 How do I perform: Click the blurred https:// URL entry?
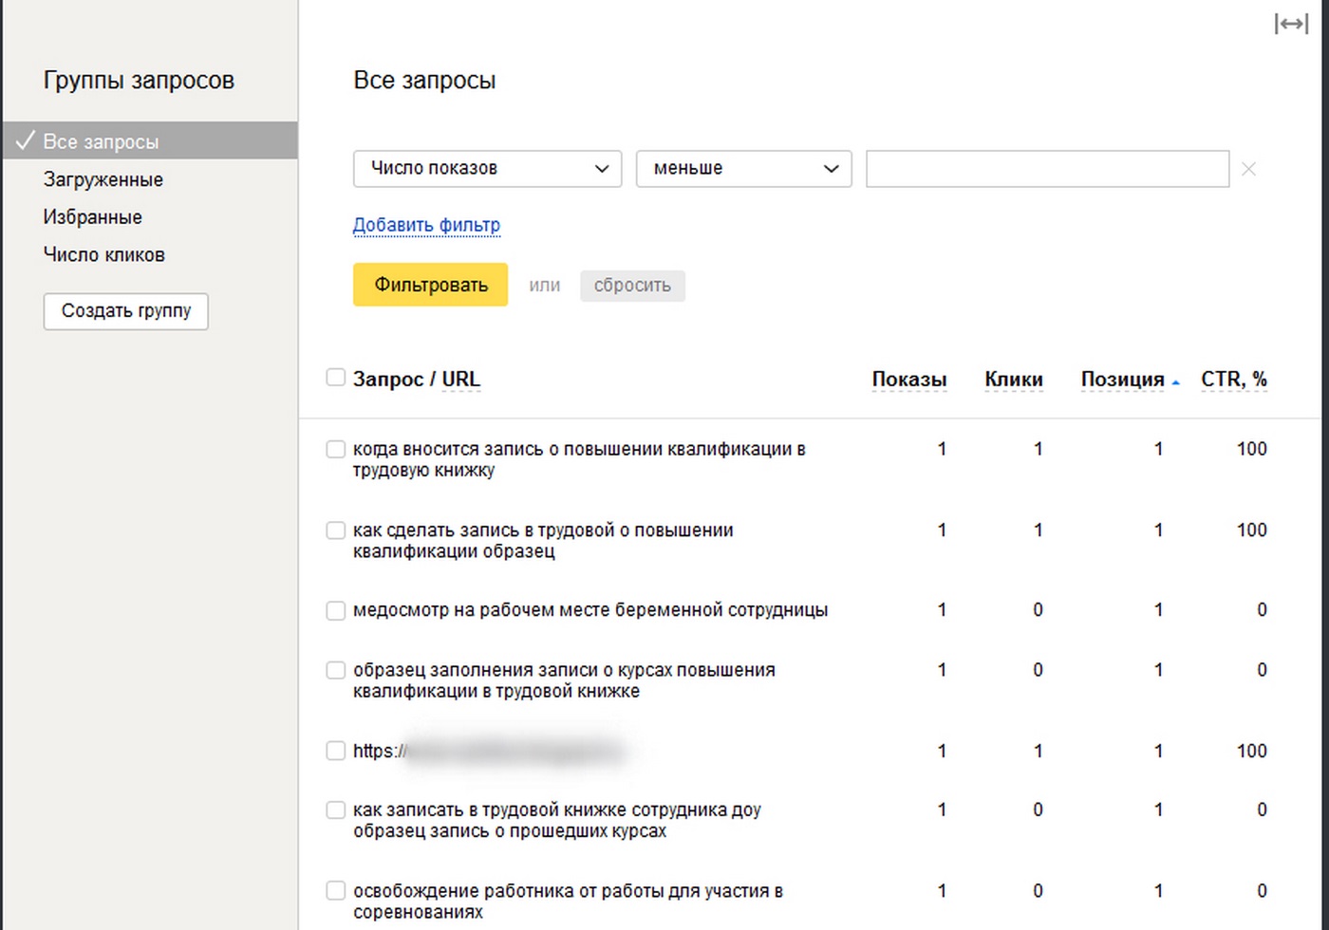[x=488, y=752]
